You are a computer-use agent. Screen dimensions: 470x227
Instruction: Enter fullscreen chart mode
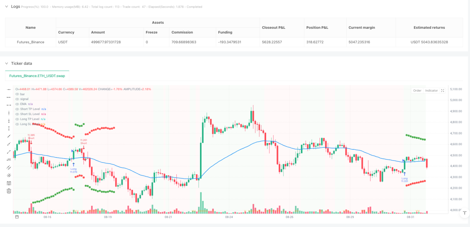(443, 90)
